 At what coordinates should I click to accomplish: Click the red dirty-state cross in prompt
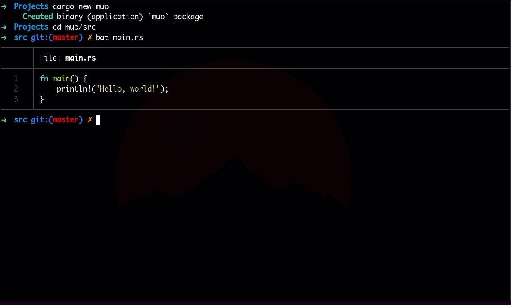click(x=90, y=37)
